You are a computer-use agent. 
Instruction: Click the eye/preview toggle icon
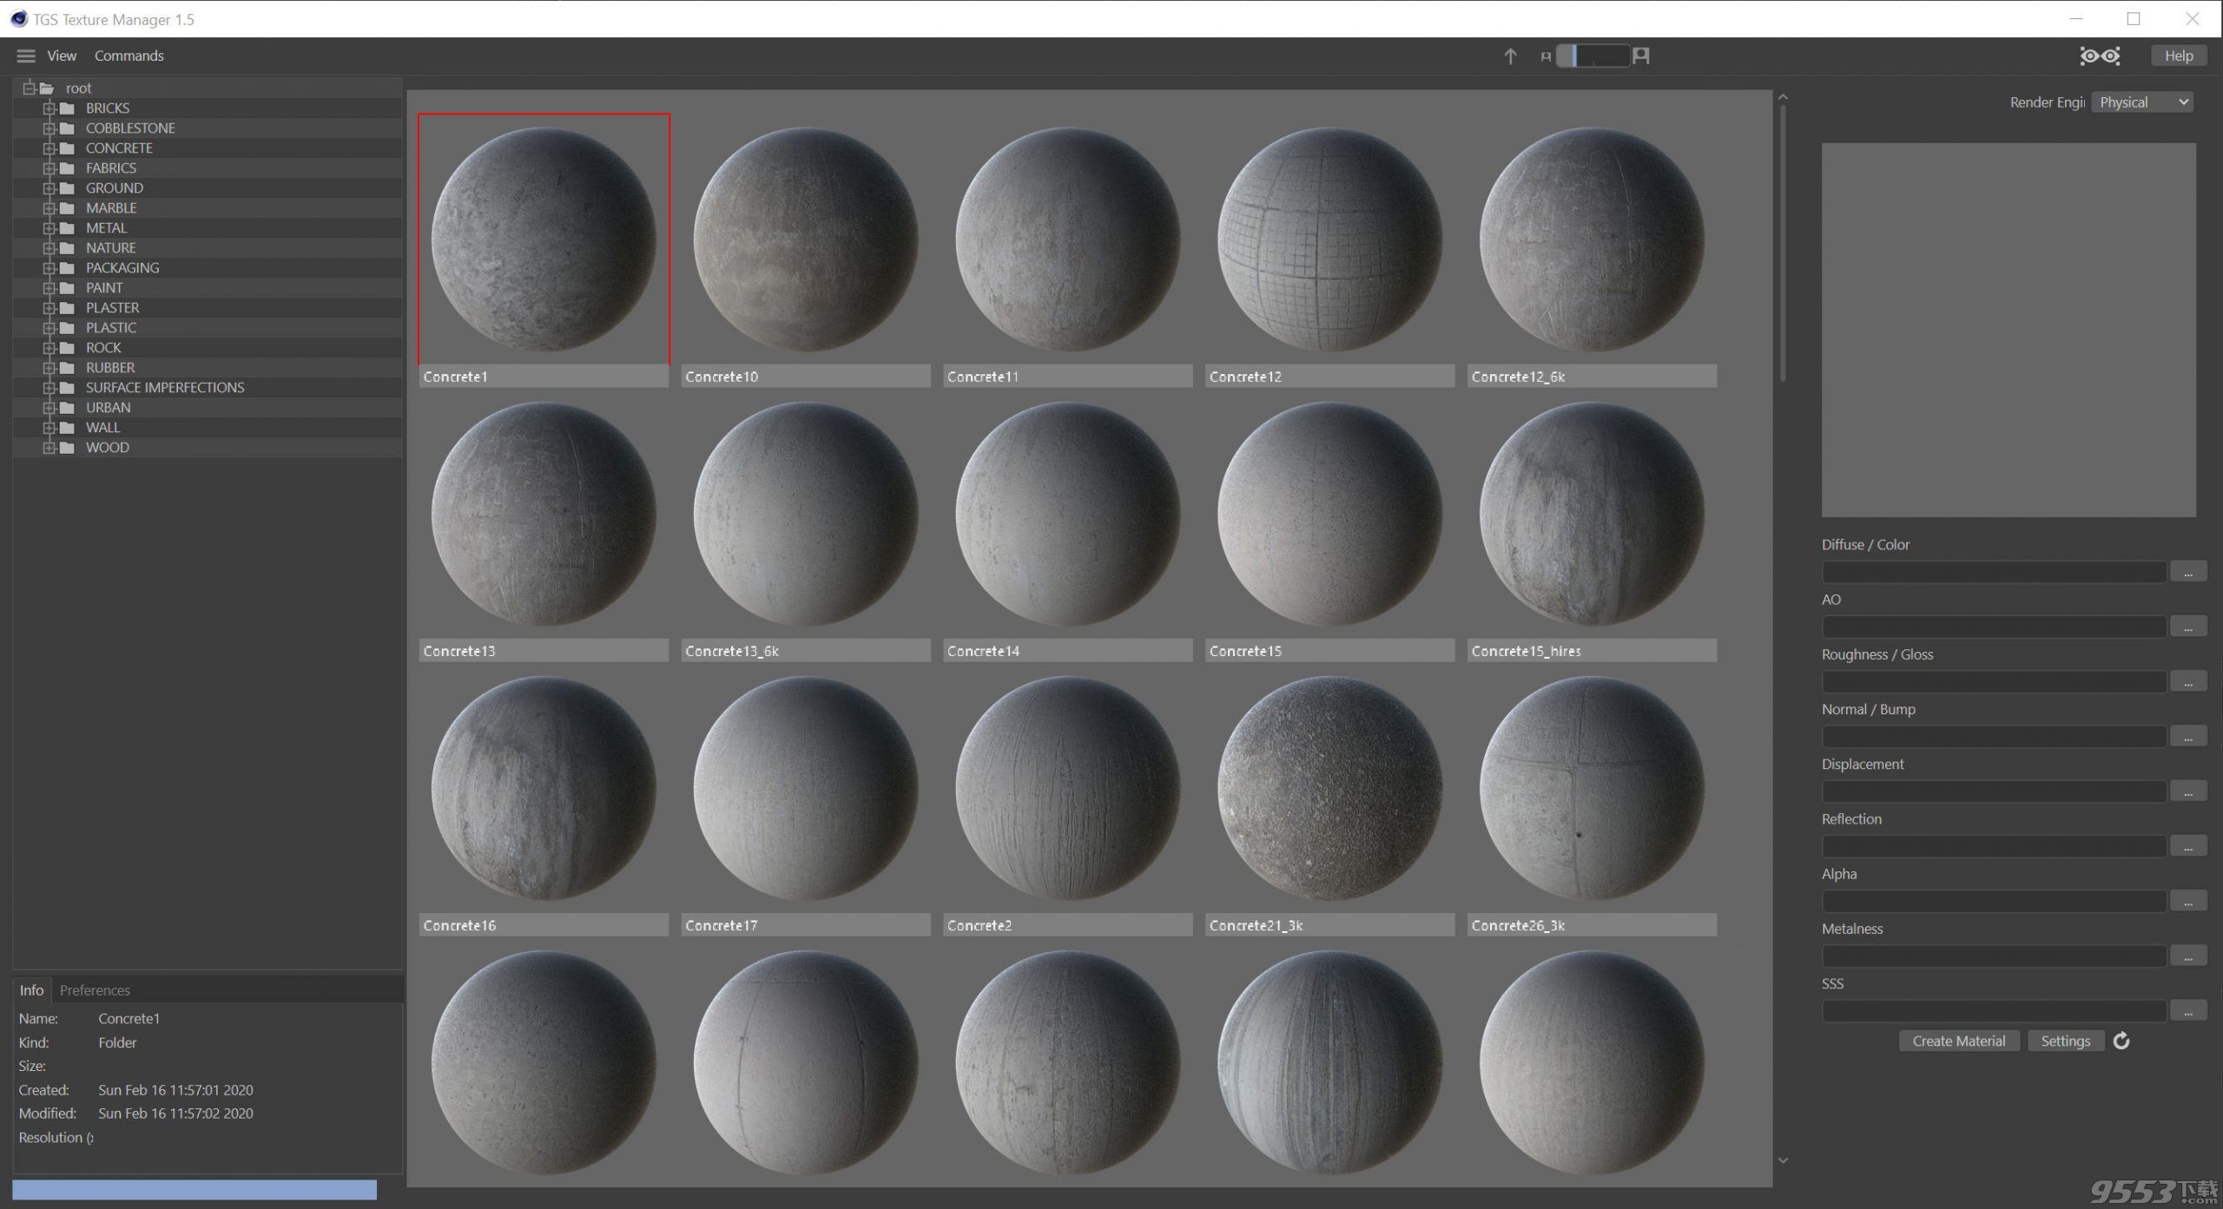pos(2101,55)
